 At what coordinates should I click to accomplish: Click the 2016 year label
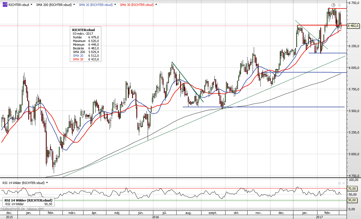(155, 217)
